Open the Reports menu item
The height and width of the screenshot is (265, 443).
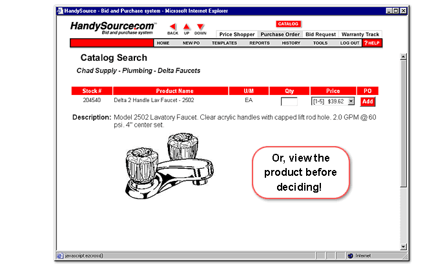tap(259, 43)
